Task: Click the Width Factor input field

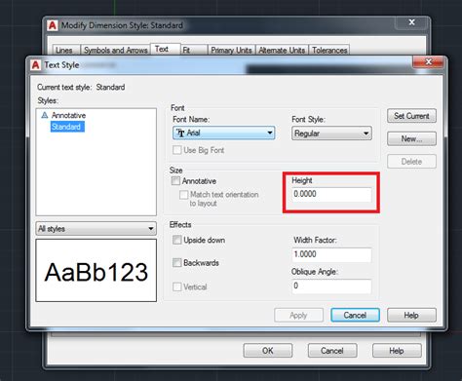Action: [331, 254]
